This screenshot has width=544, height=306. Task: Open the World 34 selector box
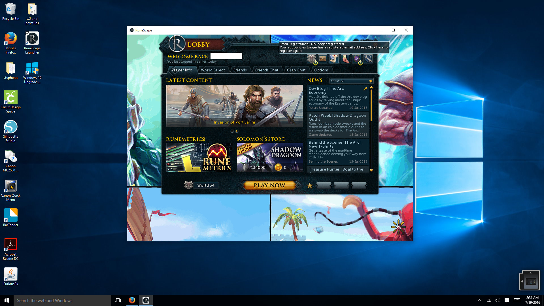click(206, 185)
